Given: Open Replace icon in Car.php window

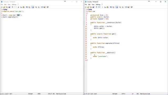Looking at the screenshot, I should pos(113,7).
